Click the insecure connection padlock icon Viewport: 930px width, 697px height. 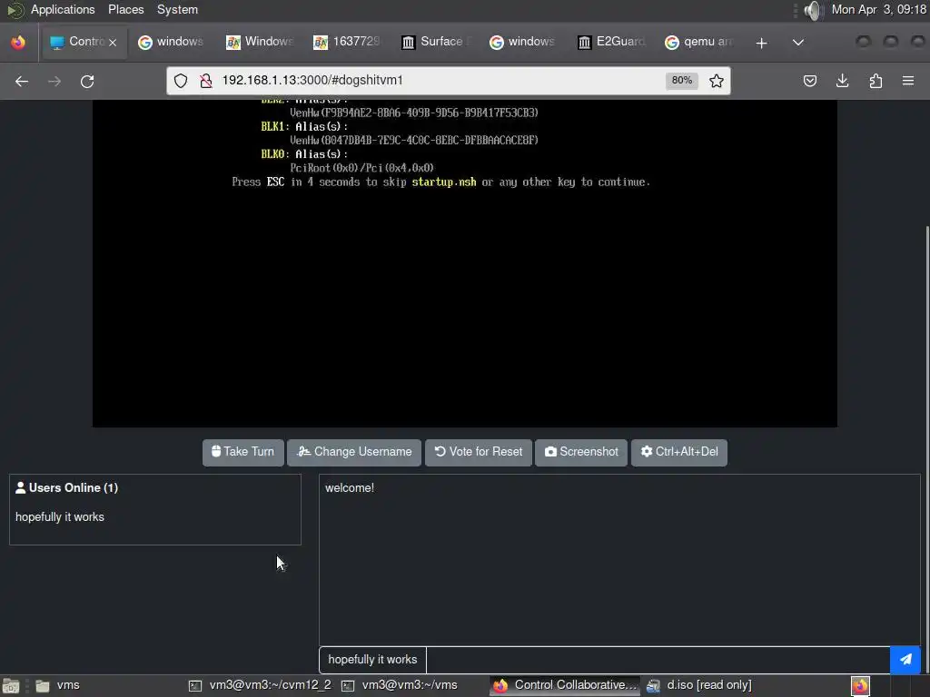(x=206, y=81)
